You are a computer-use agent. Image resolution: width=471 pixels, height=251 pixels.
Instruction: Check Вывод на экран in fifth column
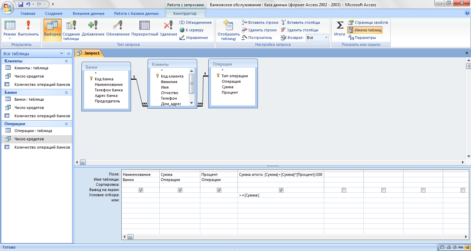[344, 190]
